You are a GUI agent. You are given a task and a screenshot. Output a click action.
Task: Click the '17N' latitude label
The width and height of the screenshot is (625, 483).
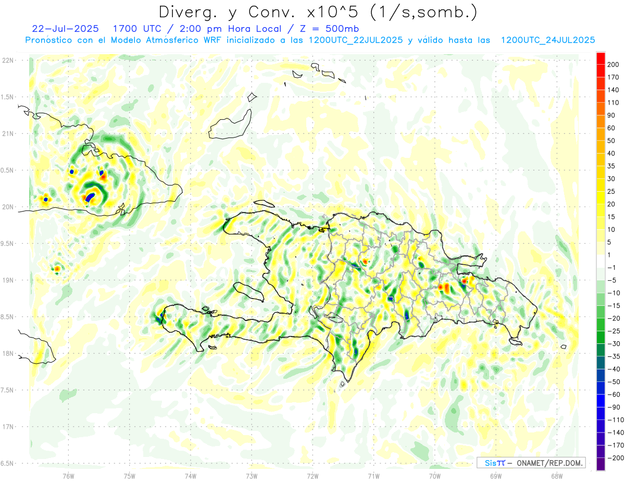pos(8,427)
